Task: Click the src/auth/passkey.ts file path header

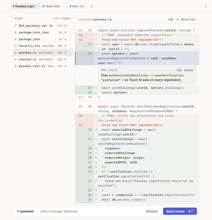Action: 95,19
